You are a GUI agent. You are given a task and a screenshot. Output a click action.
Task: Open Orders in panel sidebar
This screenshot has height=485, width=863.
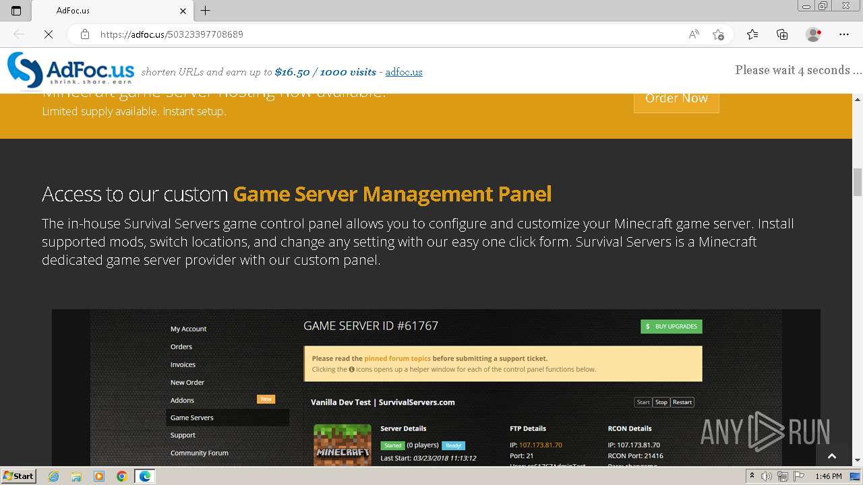coord(181,347)
